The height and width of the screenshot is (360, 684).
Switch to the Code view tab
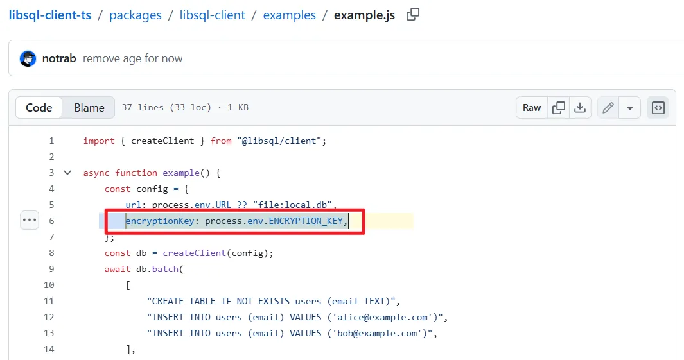(39, 108)
